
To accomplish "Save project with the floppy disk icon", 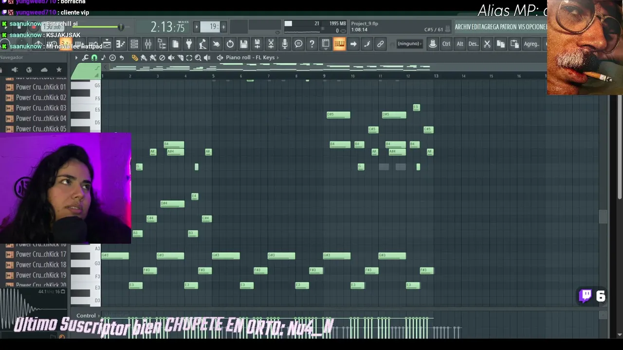I will click(x=243, y=44).
